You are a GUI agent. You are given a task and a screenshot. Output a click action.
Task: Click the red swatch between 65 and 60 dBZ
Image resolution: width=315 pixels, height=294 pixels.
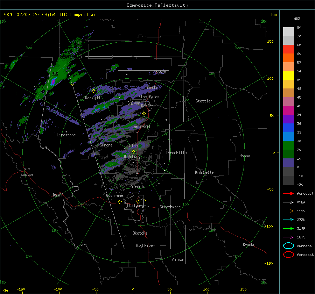[x=288, y=49]
